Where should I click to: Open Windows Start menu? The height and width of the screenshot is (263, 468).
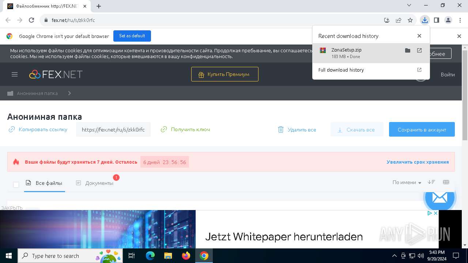click(x=8, y=256)
